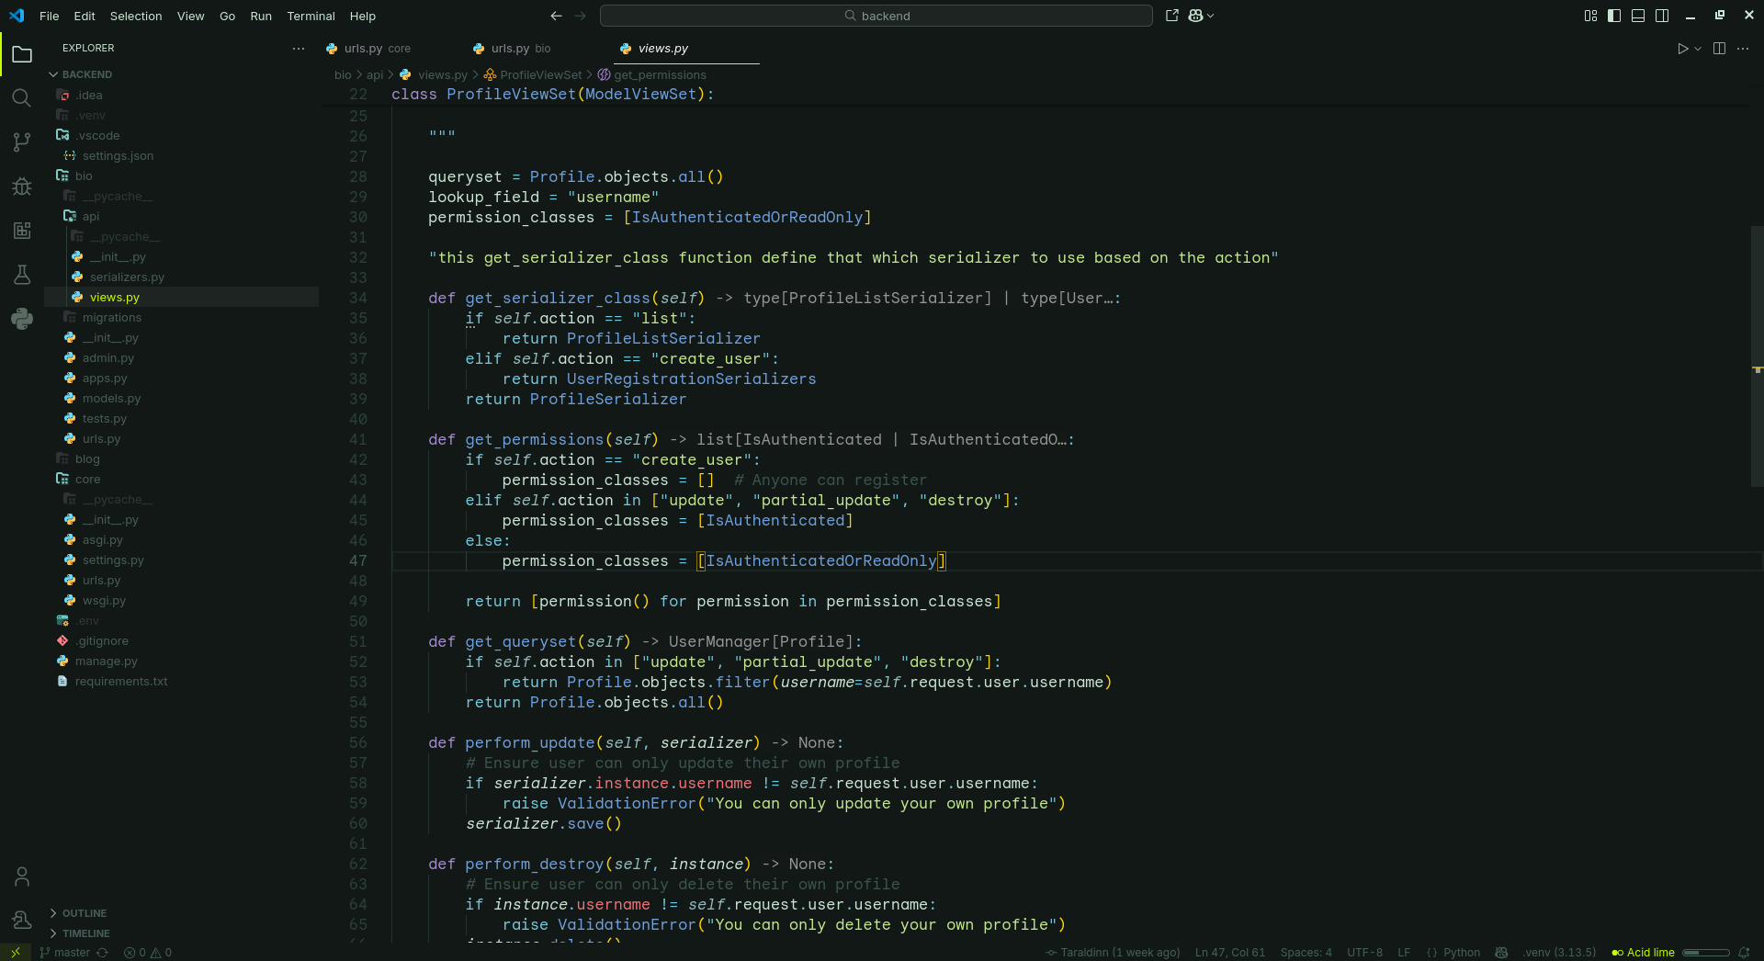The width and height of the screenshot is (1764, 961).
Task: Open the Edit menu
Action: pyautogui.click(x=85, y=16)
